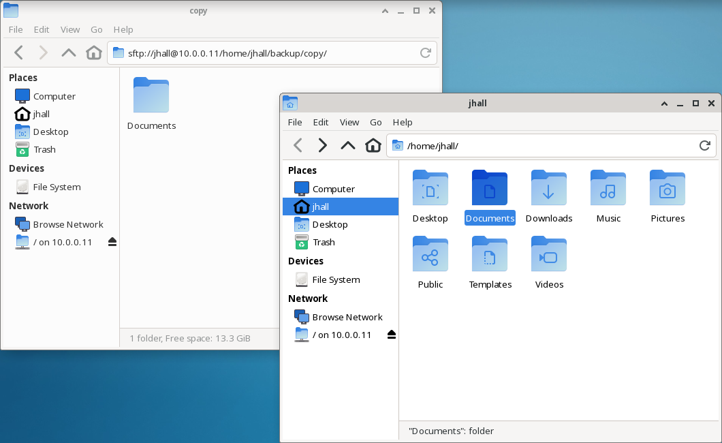The width and height of the screenshot is (722, 443).
Task: Click the up-arrow parent directory icon
Action: click(x=347, y=145)
